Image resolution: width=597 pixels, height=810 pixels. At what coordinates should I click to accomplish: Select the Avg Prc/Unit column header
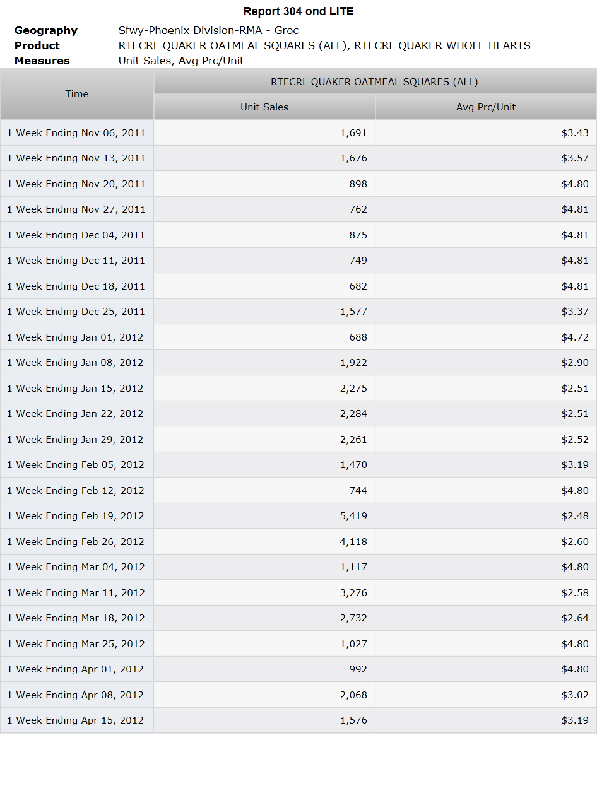coord(486,107)
